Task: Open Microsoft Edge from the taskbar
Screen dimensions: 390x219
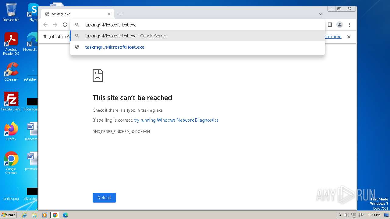Action: 66,215
